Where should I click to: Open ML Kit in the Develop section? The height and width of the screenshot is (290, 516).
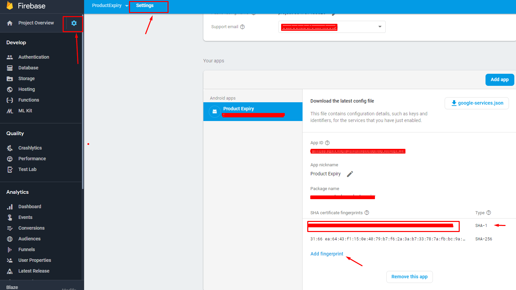[x=25, y=111]
